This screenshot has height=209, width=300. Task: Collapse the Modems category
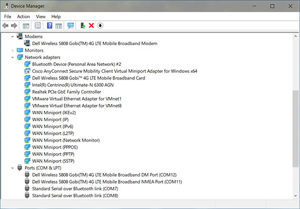coord(12,37)
